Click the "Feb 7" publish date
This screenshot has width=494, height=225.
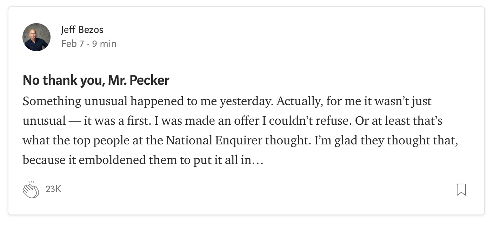click(x=73, y=44)
